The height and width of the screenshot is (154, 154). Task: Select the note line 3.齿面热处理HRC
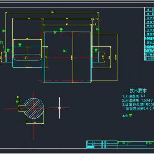(138, 104)
